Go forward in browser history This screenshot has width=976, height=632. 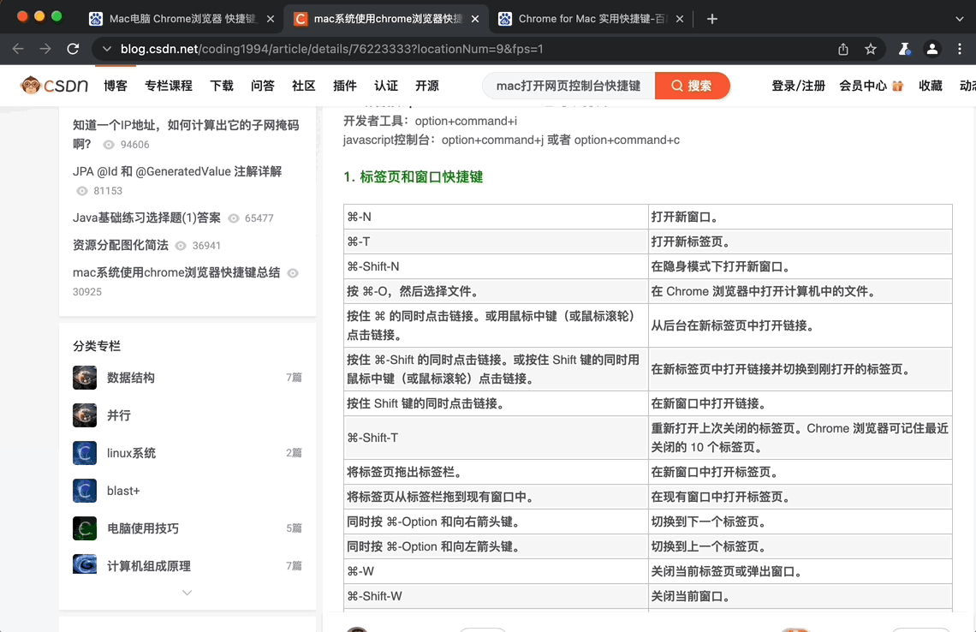pos(45,49)
